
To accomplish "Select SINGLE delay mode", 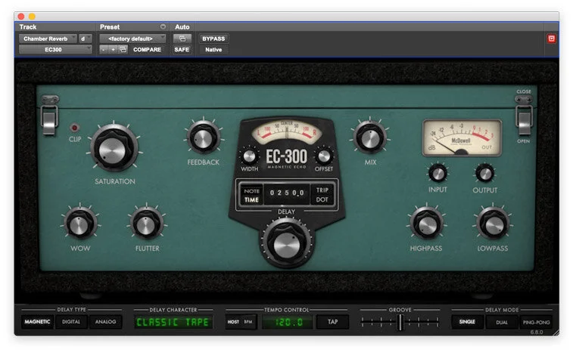I will [467, 322].
